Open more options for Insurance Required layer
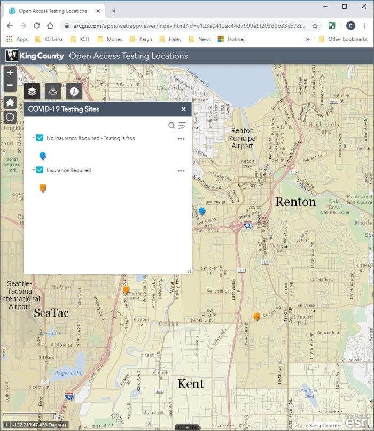 pyautogui.click(x=181, y=171)
